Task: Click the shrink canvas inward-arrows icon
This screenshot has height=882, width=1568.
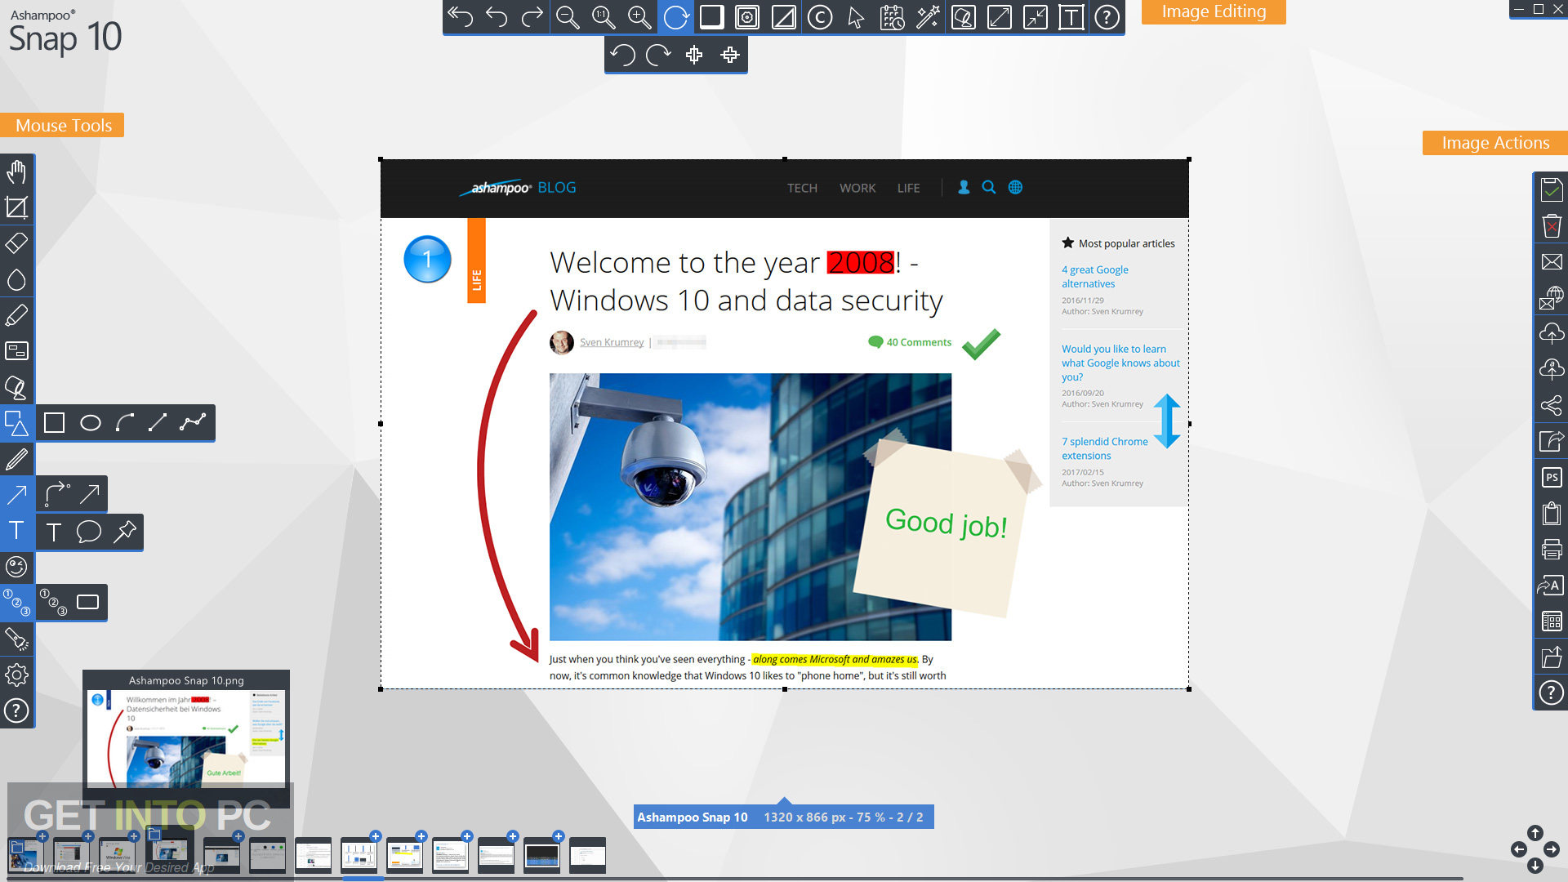Action: (x=1036, y=17)
